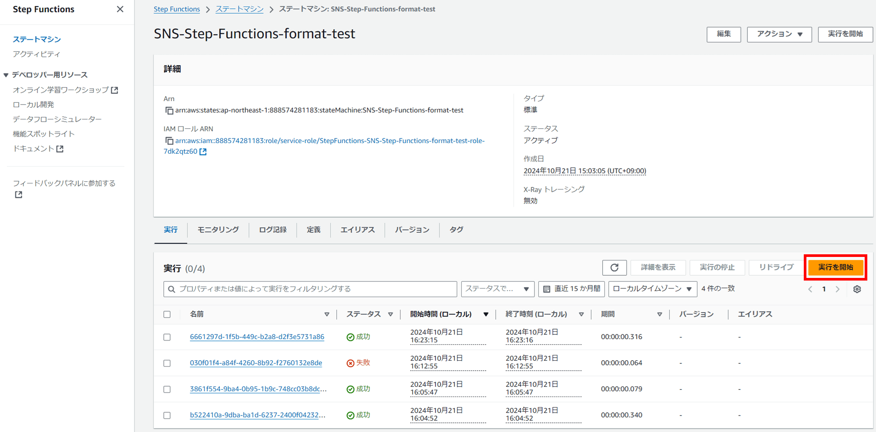
Task: Open データフローシミュレーター in the sidebar
Action: pyautogui.click(x=57, y=119)
